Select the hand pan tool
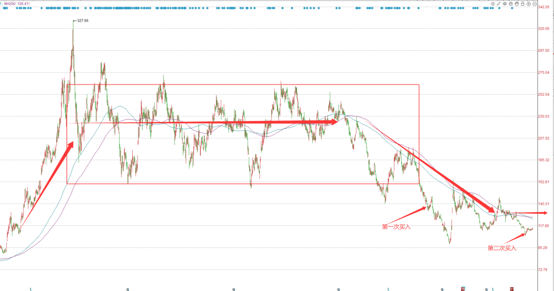 point(517,4)
